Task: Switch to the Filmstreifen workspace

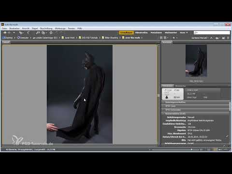Action: (141, 33)
